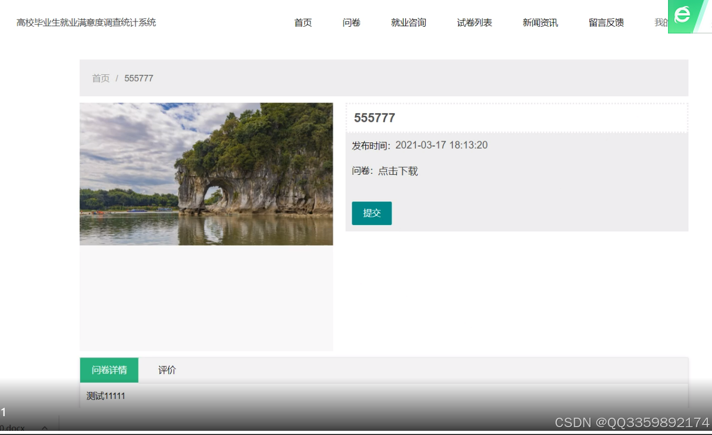Click the 测试11111 detail text
The height and width of the screenshot is (435, 712).
tap(106, 396)
